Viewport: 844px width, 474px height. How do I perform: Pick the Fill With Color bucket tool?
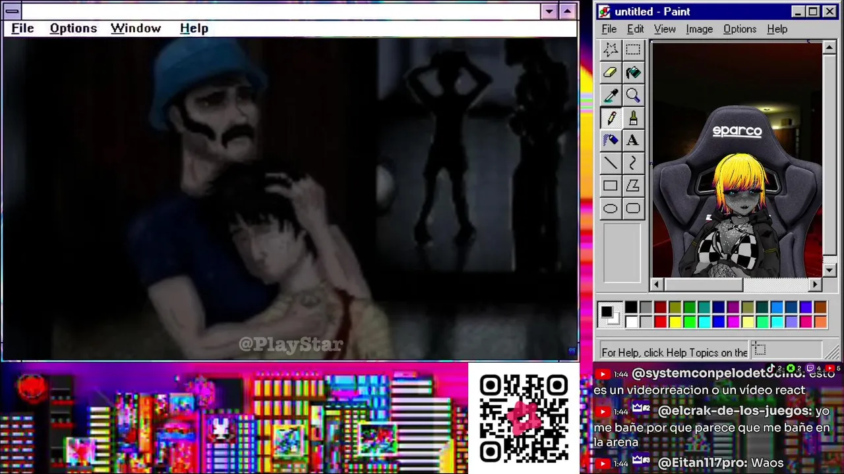(x=633, y=72)
